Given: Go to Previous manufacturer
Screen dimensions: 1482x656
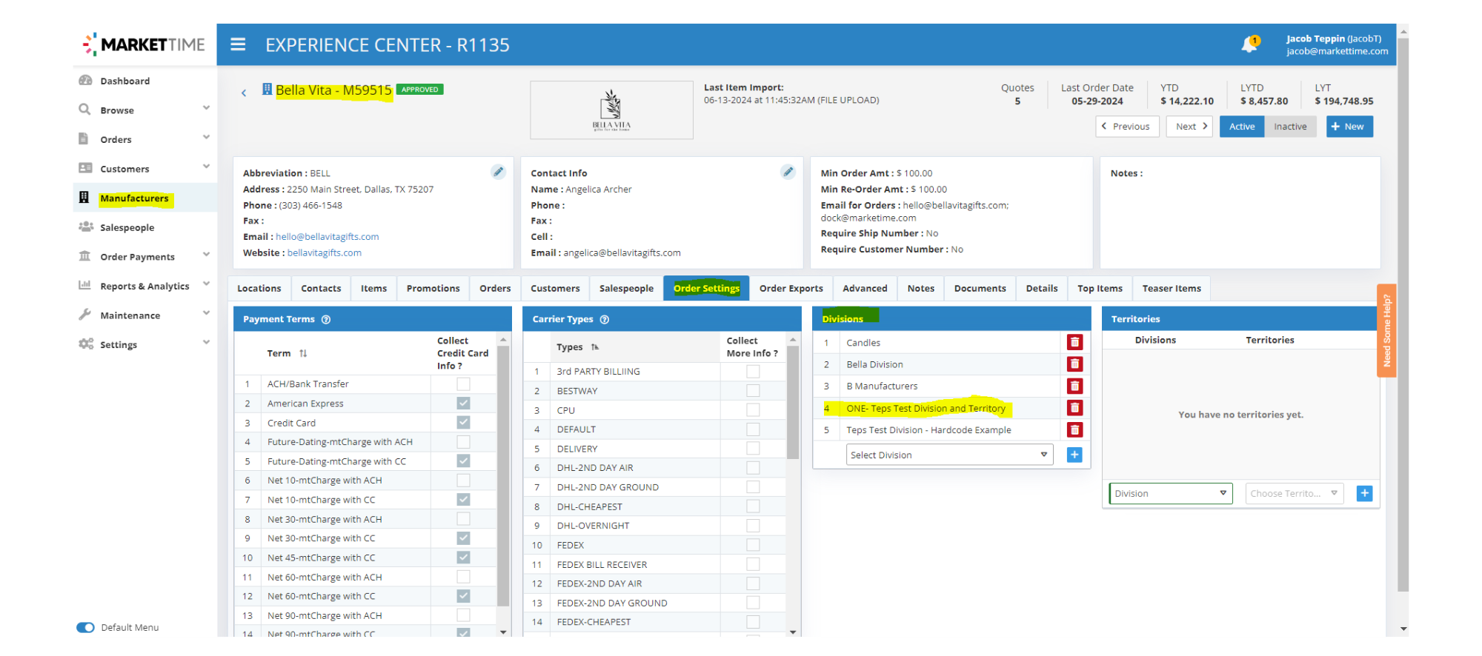Looking at the screenshot, I should [1126, 127].
